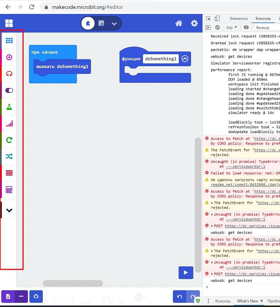
Task: Open the Basic blocks category (blue grid icon)
Action: click(9, 41)
